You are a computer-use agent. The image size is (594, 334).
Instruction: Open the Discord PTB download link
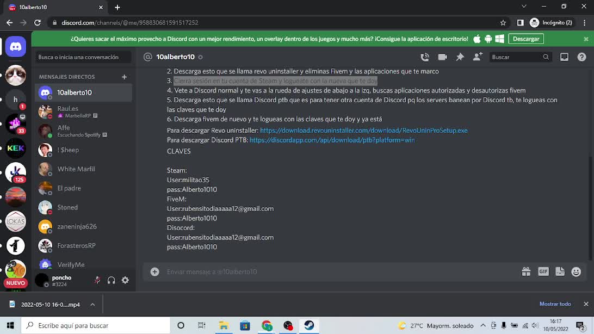coord(332,140)
